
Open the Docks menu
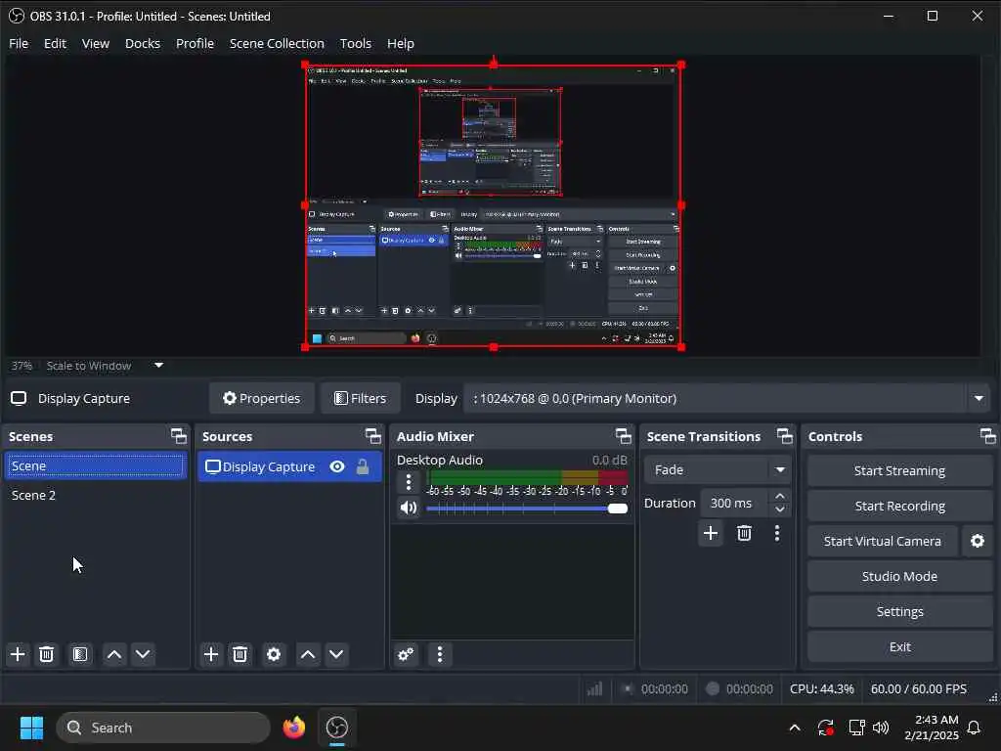[143, 43]
